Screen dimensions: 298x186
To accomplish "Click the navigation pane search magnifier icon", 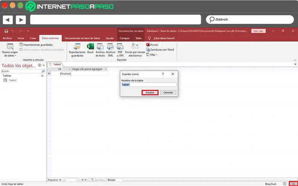I will tap(43, 71).
